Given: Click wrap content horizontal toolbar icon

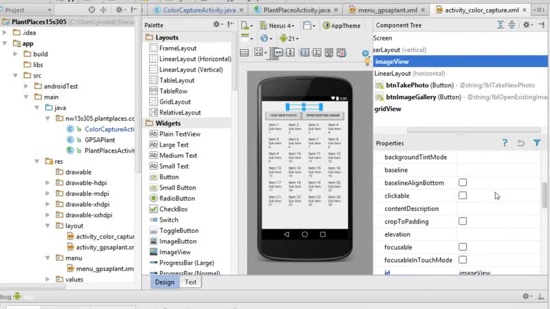Looking at the screenshot, I should click(x=278, y=53).
